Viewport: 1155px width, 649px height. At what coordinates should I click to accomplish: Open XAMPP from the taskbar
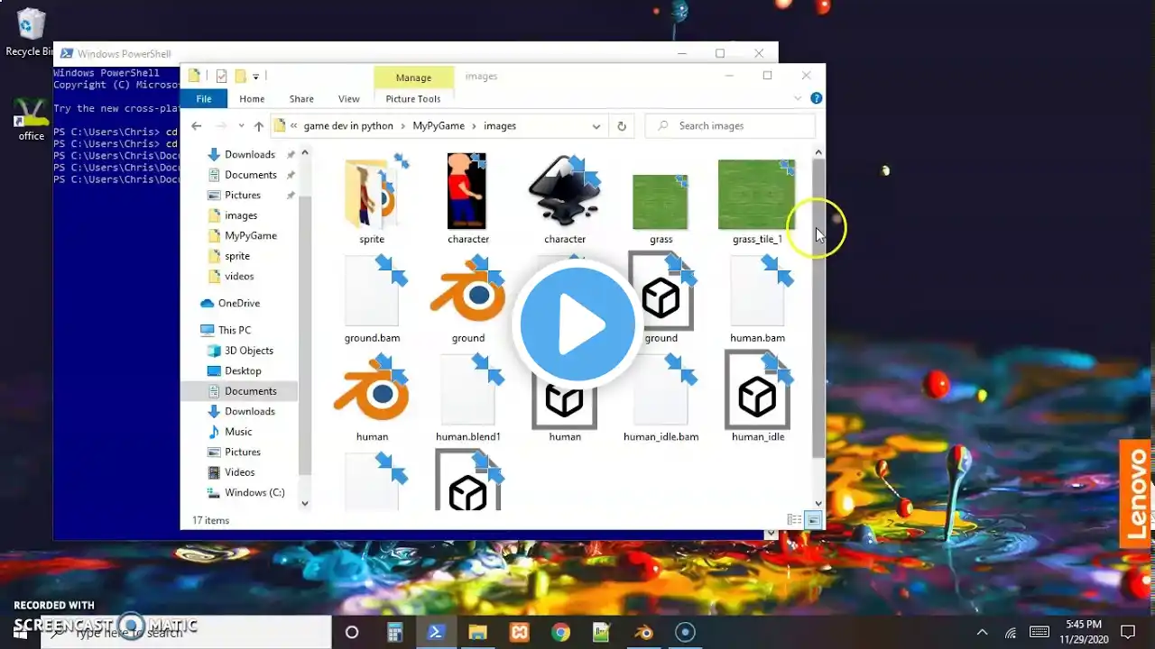[519, 632]
